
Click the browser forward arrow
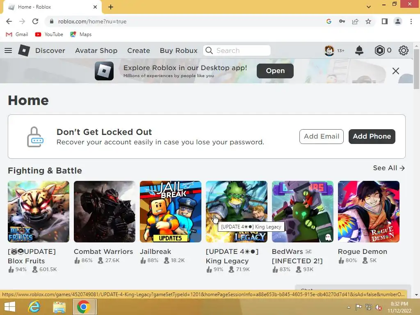(x=22, y=21)
